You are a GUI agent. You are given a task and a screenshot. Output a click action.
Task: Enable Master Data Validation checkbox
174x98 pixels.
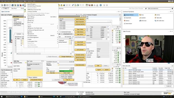(x=60, y=76)
